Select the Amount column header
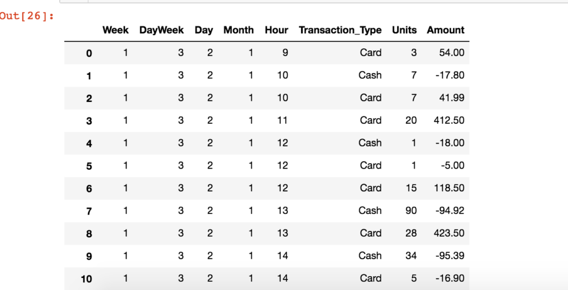This screenshot has height=290, width=568. [445, 30]
